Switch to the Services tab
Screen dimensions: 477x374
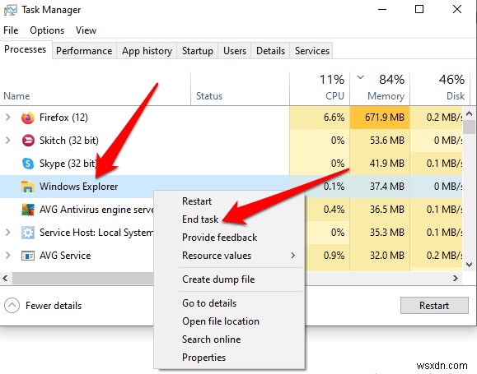pos(311,51)
